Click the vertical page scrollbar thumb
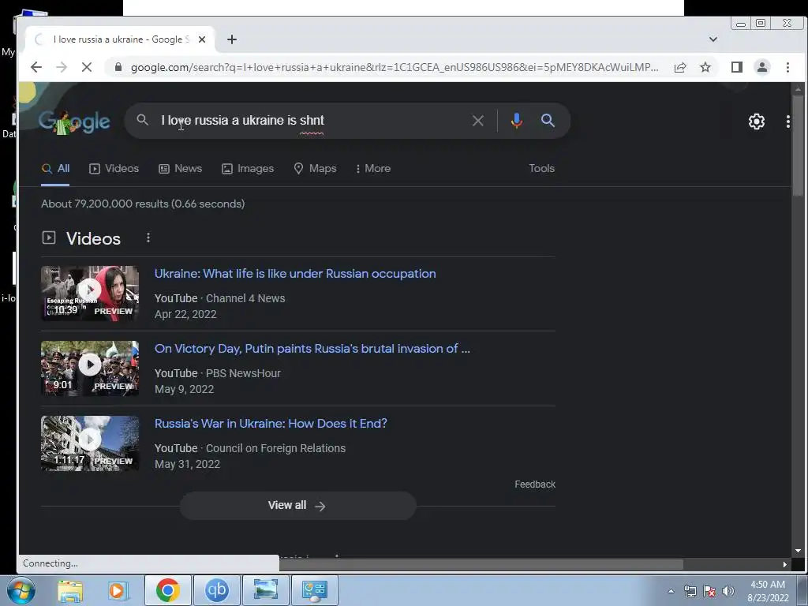Viewport: 808px width, 606px height. [x=798, y=146]
